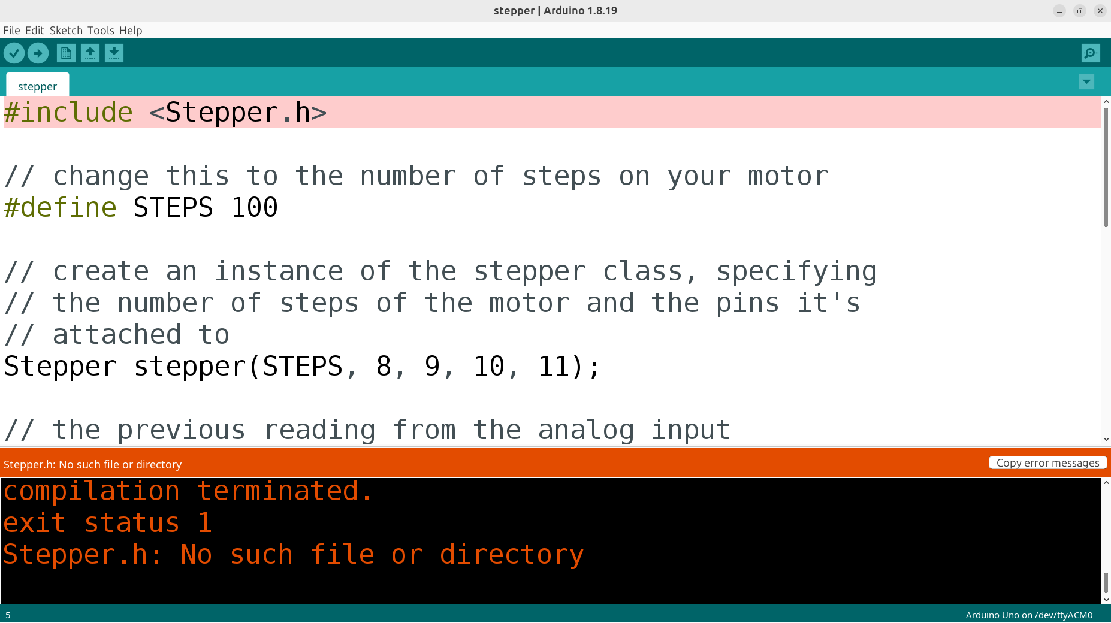Screen dimensions: 1111x623
Task: Save the sketch using Save icon
Action: [114, 53]
